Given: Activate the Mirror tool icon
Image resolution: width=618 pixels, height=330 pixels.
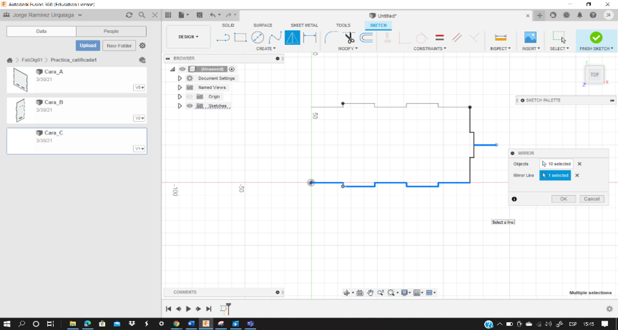Looking at the screenshot, I should (292, 38).
